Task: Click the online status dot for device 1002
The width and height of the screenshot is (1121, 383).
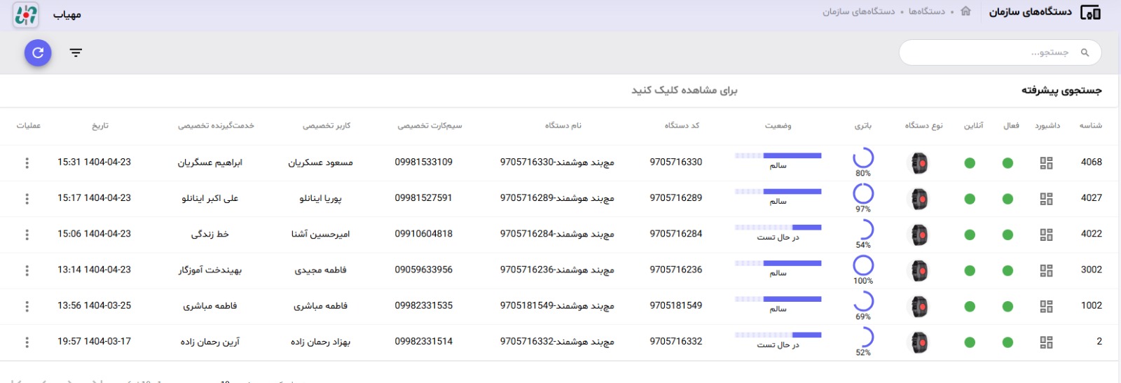Action: click(970, 306)
